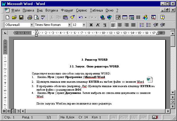Open the Окно menu
This screenshot has width=177, height=121.
point(109,10)
